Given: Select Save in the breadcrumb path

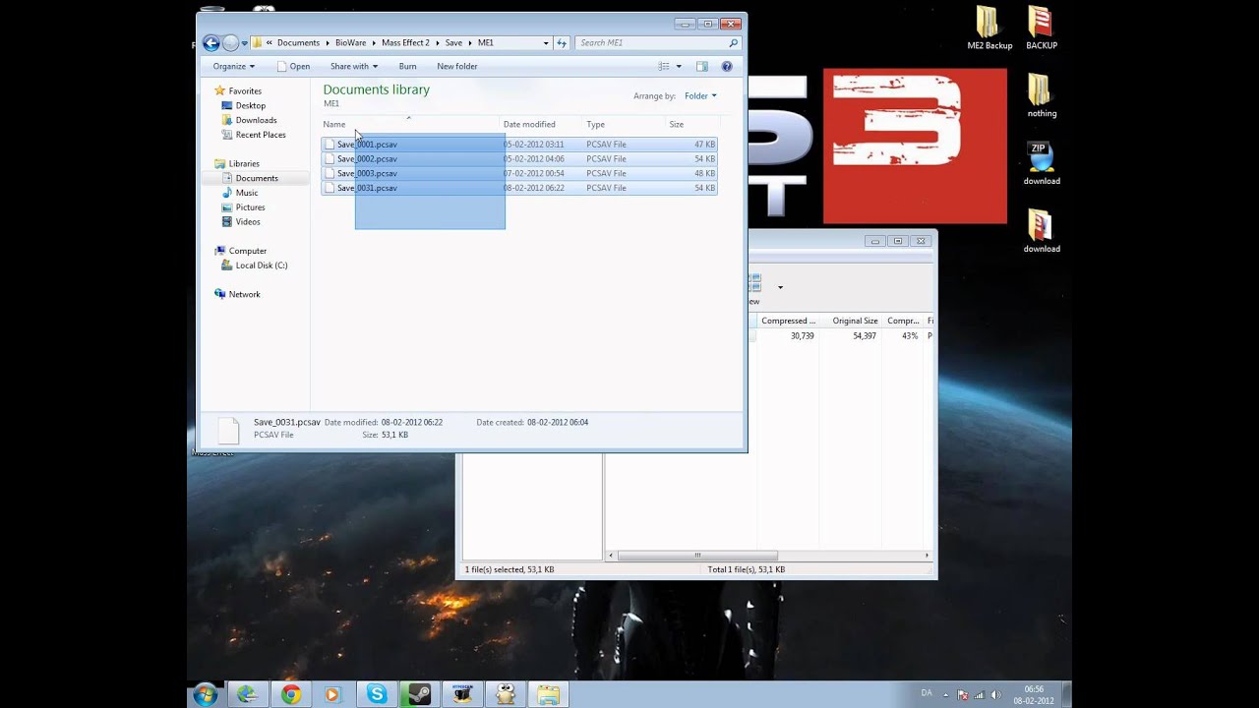Looking at the screenshot, I should tap(453, 43).
